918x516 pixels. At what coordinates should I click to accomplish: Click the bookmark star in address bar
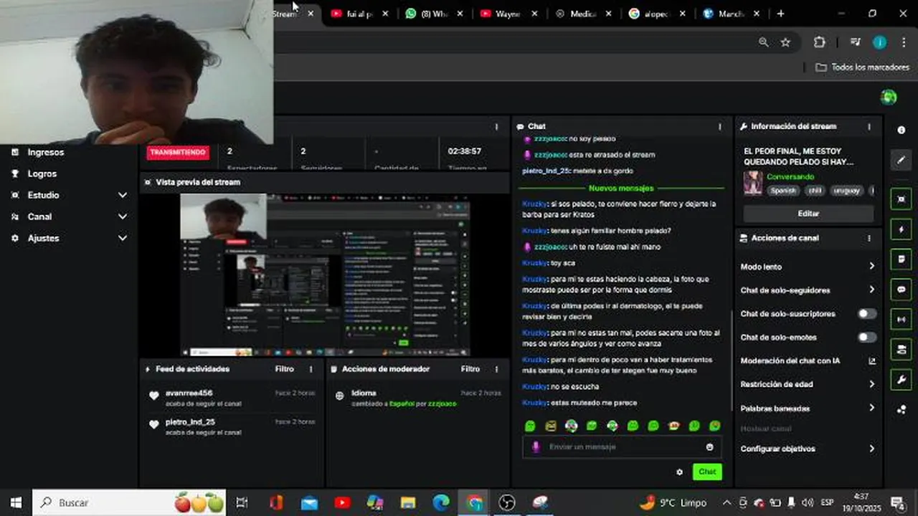(x=785, y=42)
